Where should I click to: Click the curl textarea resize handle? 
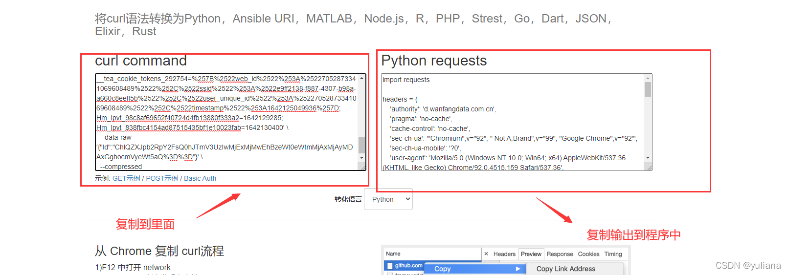[362, 167]
